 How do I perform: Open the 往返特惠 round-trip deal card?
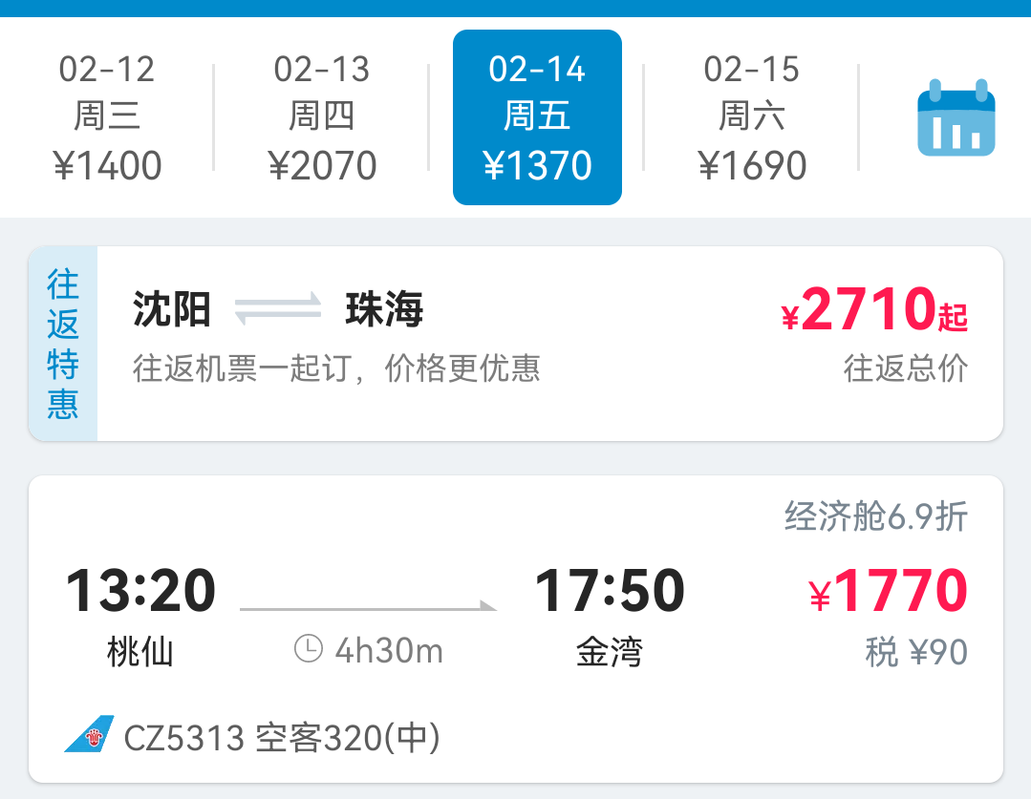(x=516, y=344)
